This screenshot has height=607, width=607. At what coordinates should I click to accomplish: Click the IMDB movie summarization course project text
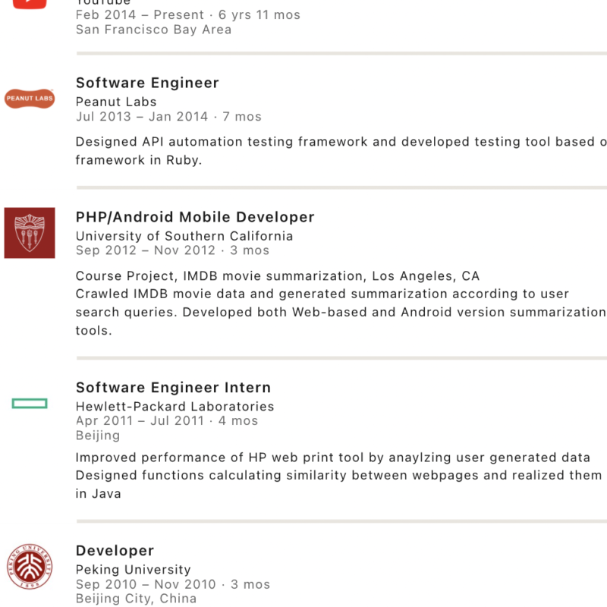coord(278,275)
